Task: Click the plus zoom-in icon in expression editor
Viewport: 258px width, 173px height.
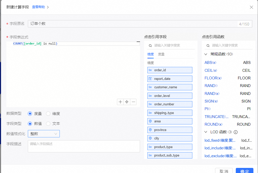Action: (x=120, y=102)
